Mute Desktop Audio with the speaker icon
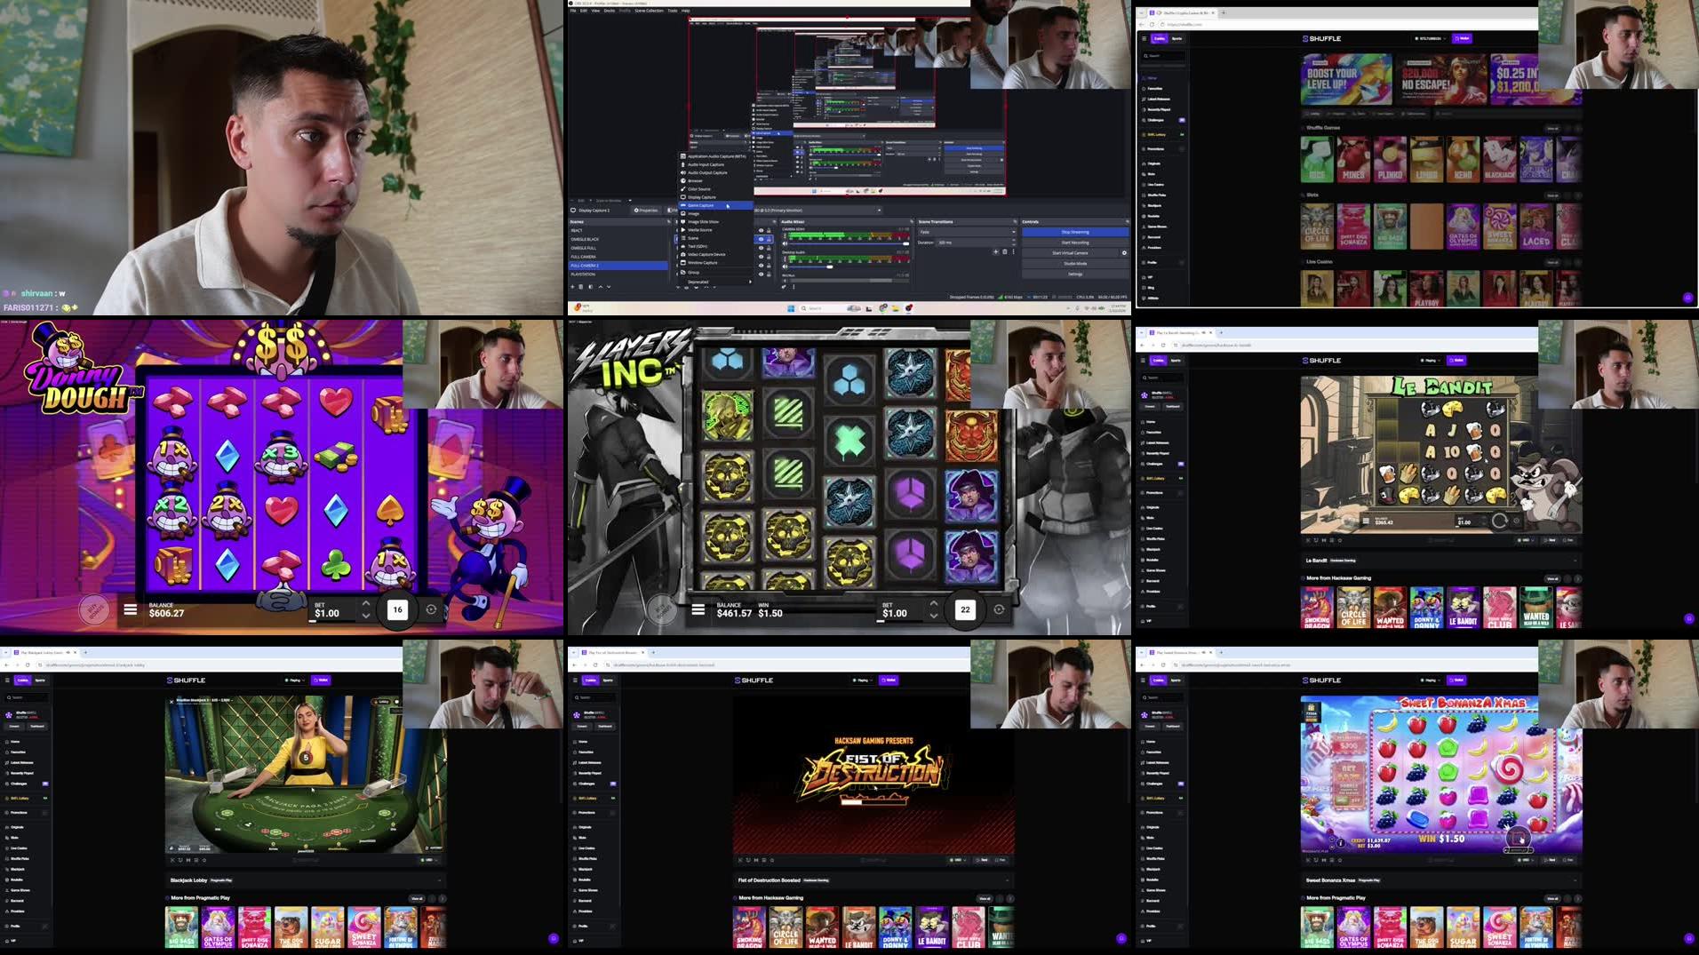1699x955 pixels. point(785,266)
